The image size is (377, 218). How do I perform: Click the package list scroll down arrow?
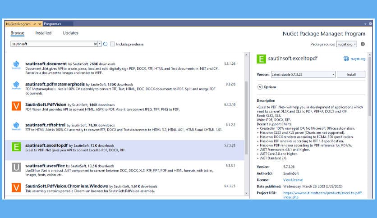tap(246, 193)
